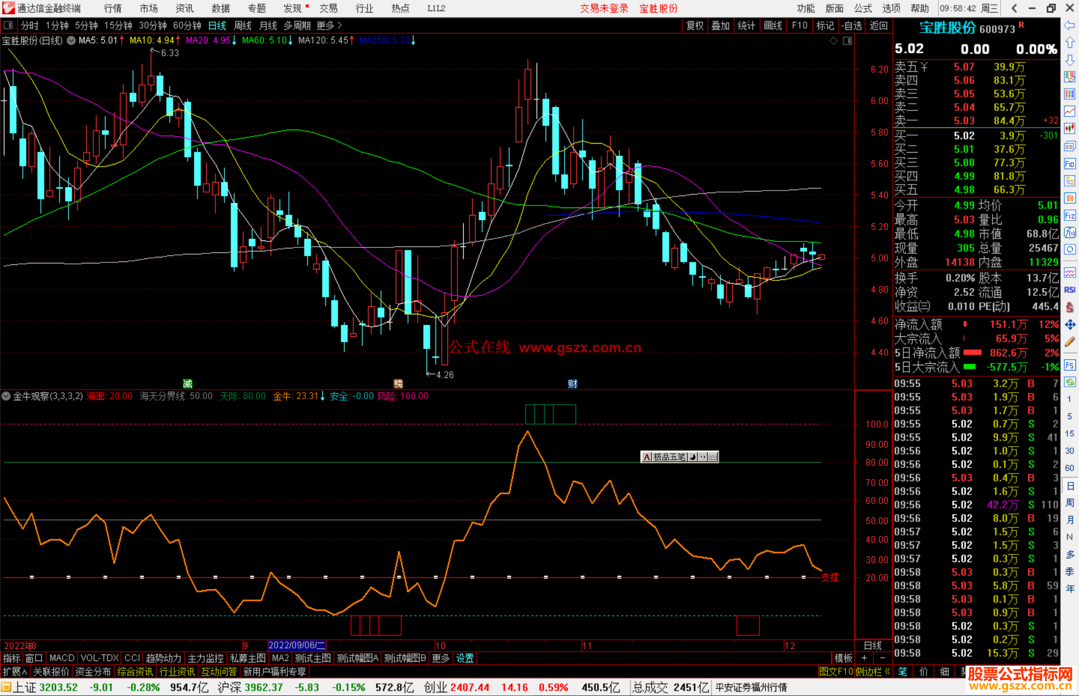Expand the 金牛观察 indicator dropdown

click(x=6, y=396)
